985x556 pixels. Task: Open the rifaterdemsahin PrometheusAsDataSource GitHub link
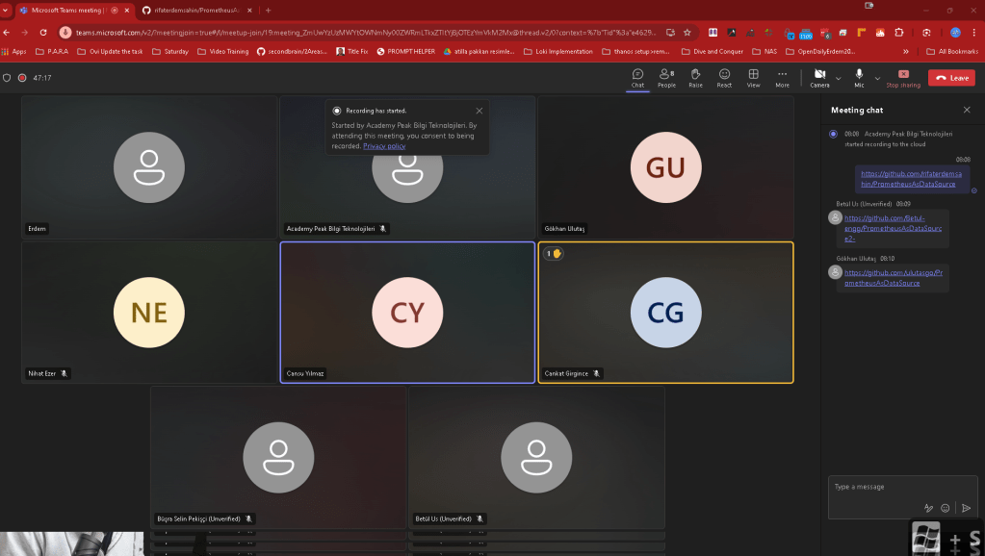(x=911, y=179)
